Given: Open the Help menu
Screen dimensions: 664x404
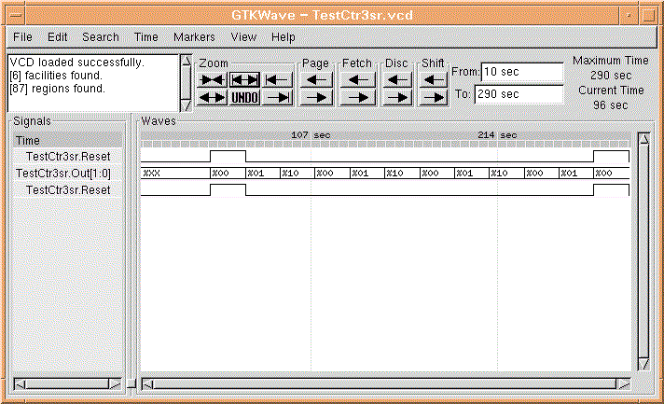Looking at the screenshot, I should pos(283,37).
